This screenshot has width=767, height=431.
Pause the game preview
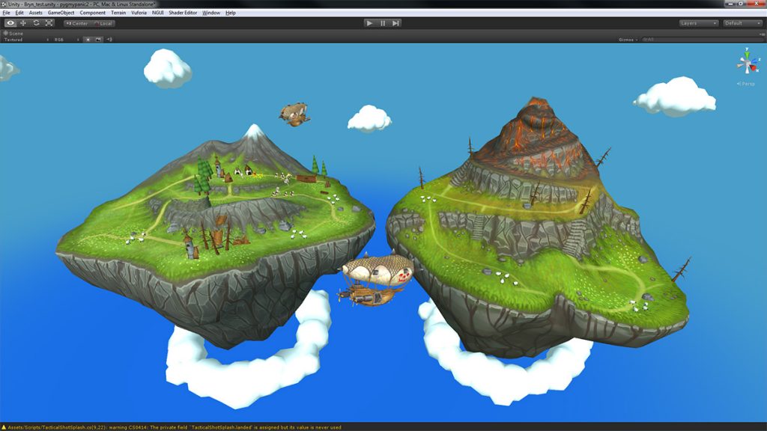pos(383,23)
